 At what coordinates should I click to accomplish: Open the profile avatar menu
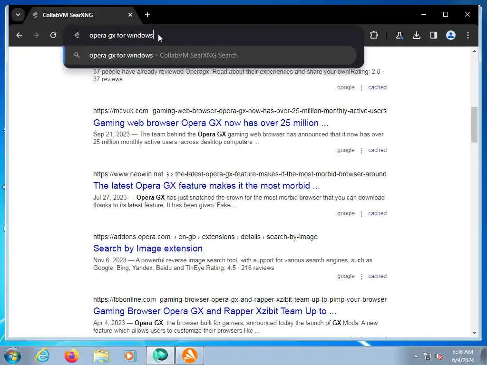[451, 35]
